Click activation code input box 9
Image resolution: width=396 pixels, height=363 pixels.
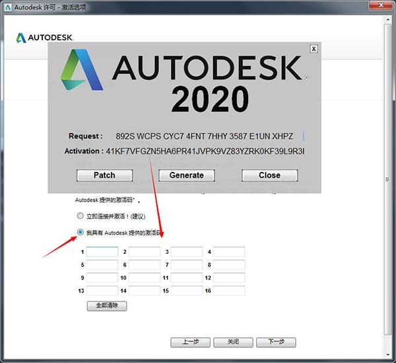click(x=102, y=278)
